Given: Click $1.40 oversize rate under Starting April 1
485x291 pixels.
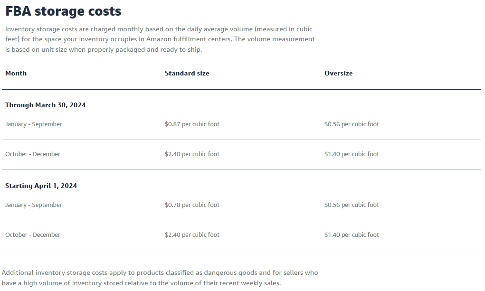Looking at the screenshot, I should 352,235.
